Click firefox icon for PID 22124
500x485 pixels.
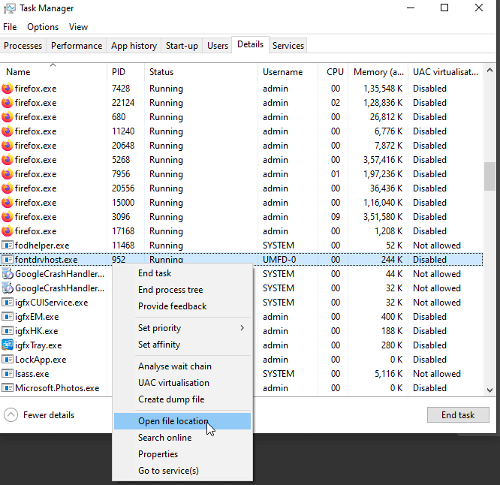[x=8, y=103]
